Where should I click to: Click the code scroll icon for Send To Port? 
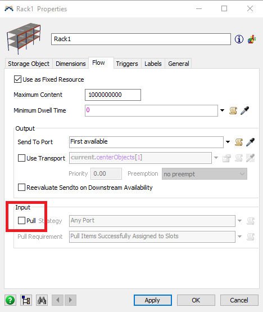(x=239, y=142)
